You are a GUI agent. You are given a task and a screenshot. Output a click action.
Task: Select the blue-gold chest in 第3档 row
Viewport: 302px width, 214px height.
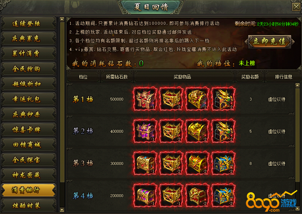[x=224, y=163]
